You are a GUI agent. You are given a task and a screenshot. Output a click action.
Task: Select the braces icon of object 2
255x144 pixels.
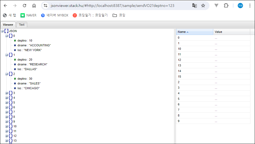(x=11, y=74)
